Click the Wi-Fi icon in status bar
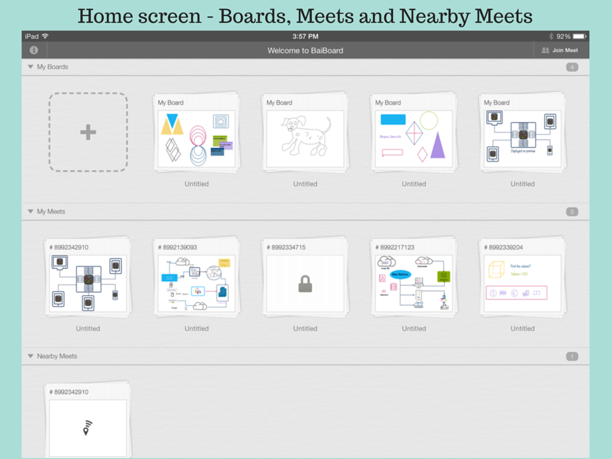612x459 pixels. (x=45, y=36)
